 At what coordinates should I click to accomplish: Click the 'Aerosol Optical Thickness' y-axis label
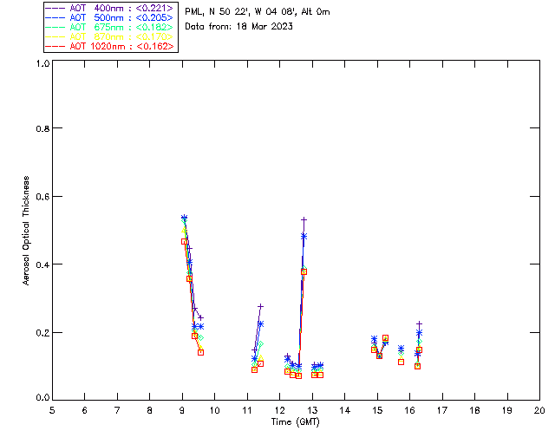click(x=28, y=231)
